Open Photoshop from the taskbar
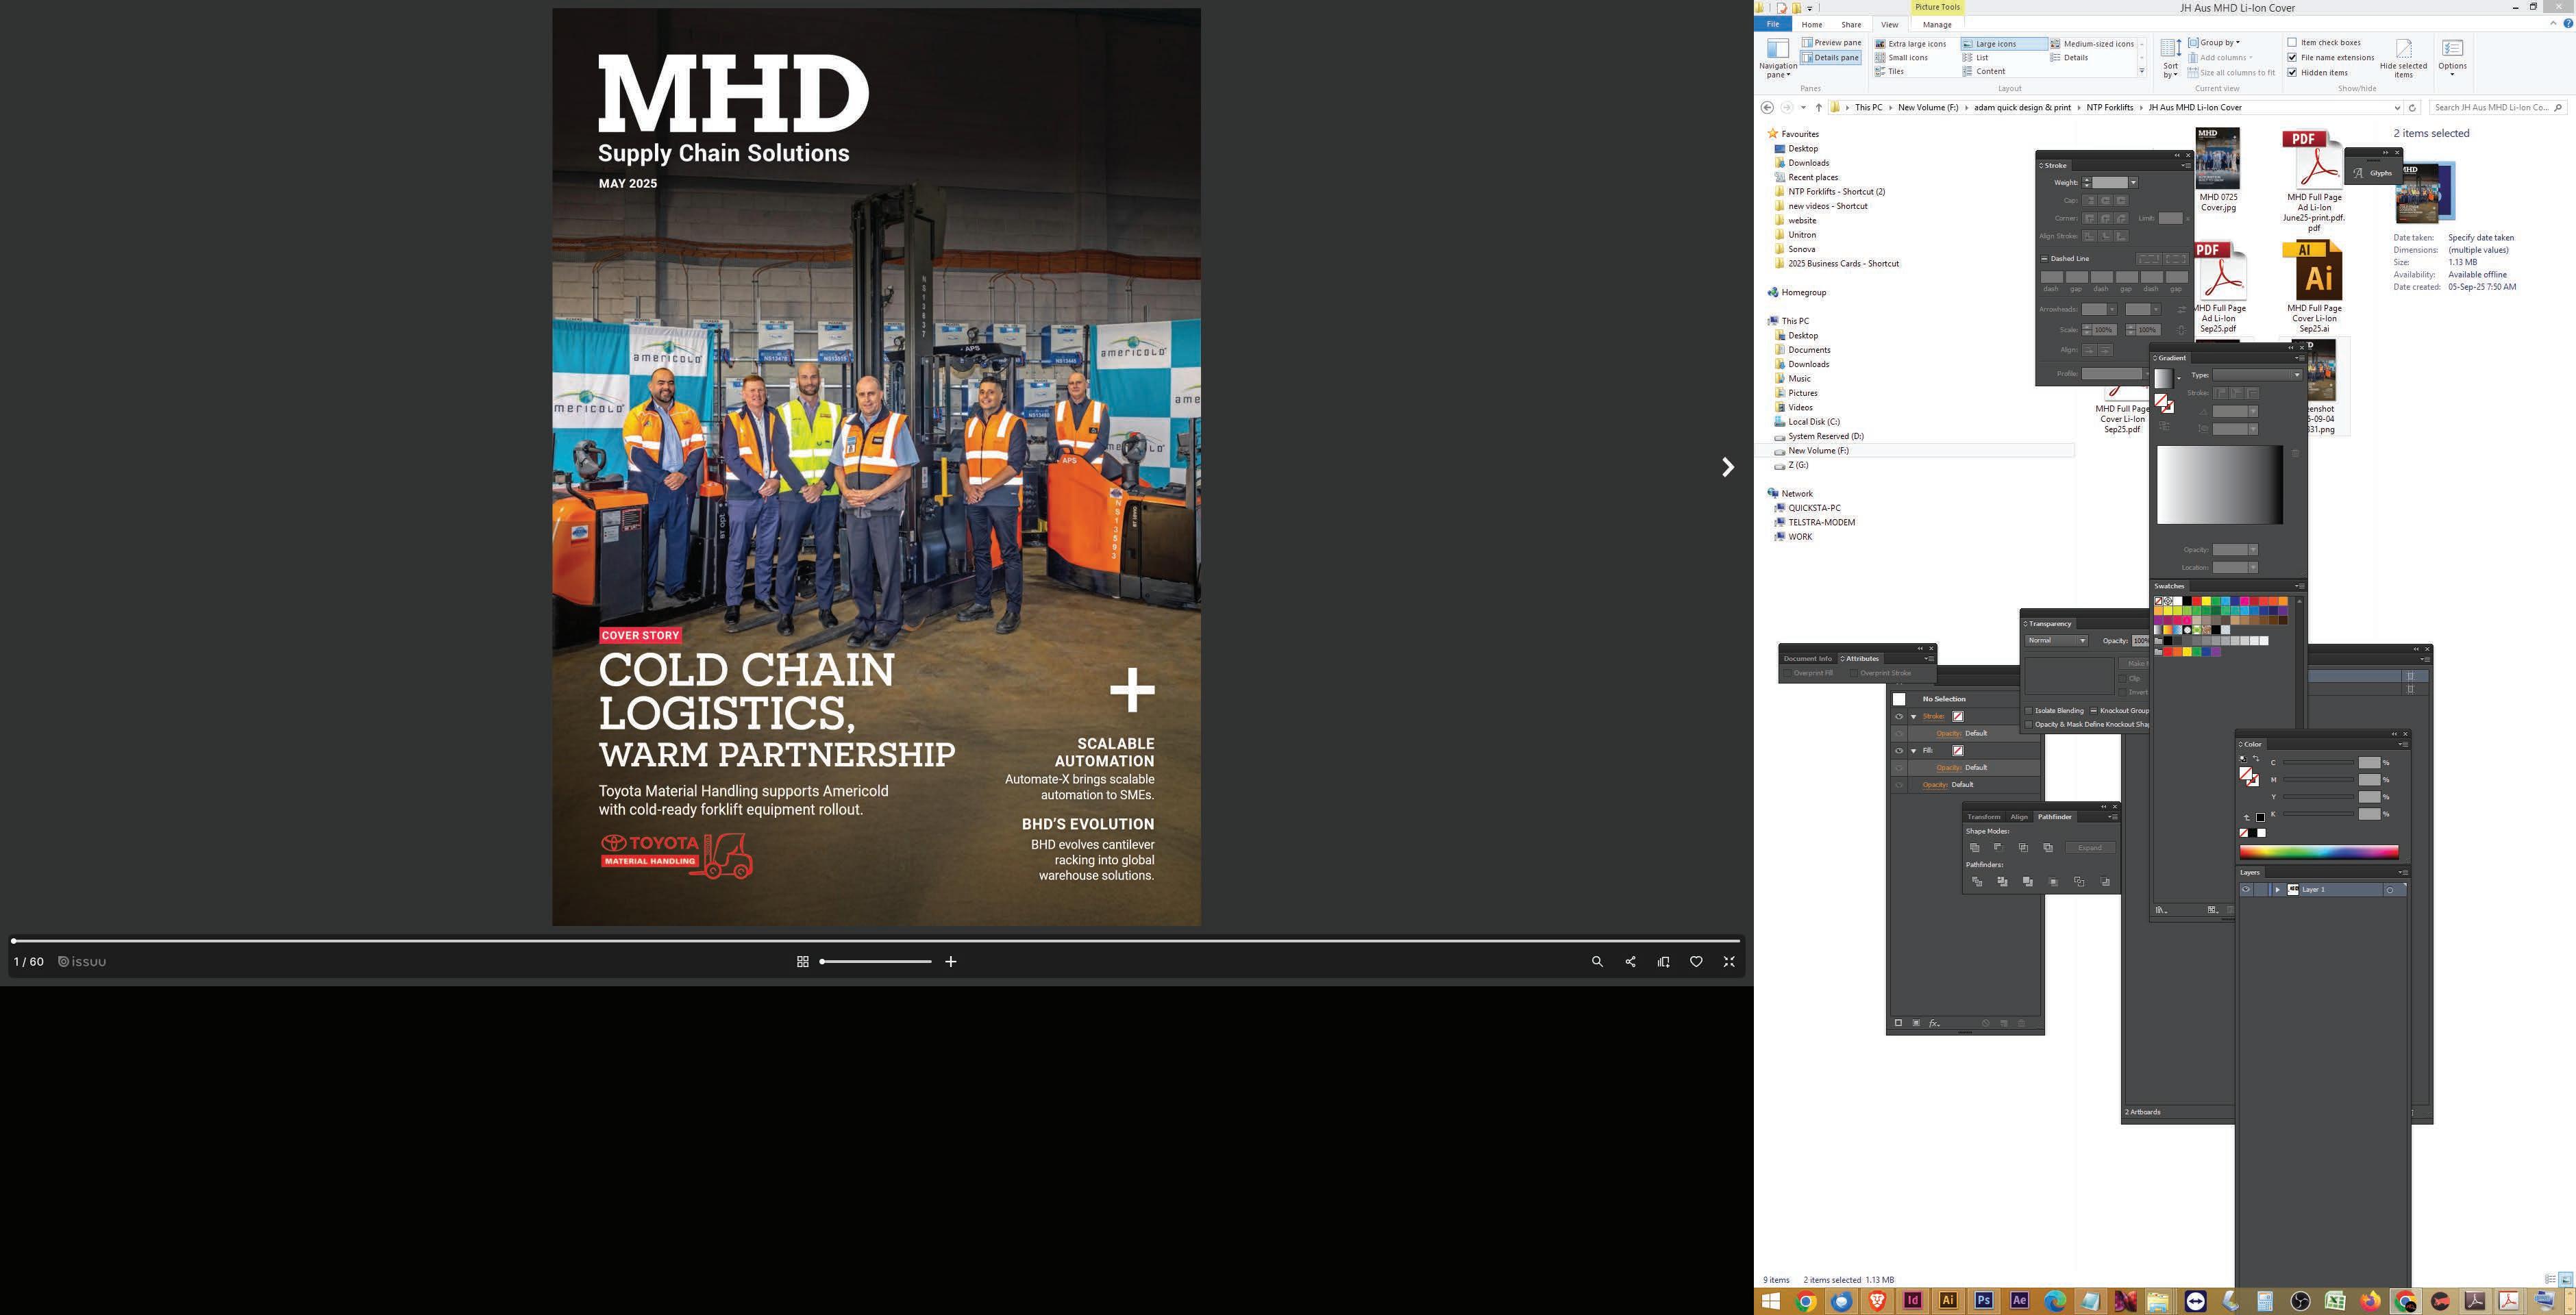The image size is (2576, 1315). pyautogui.click(x=1983, y=1301)
